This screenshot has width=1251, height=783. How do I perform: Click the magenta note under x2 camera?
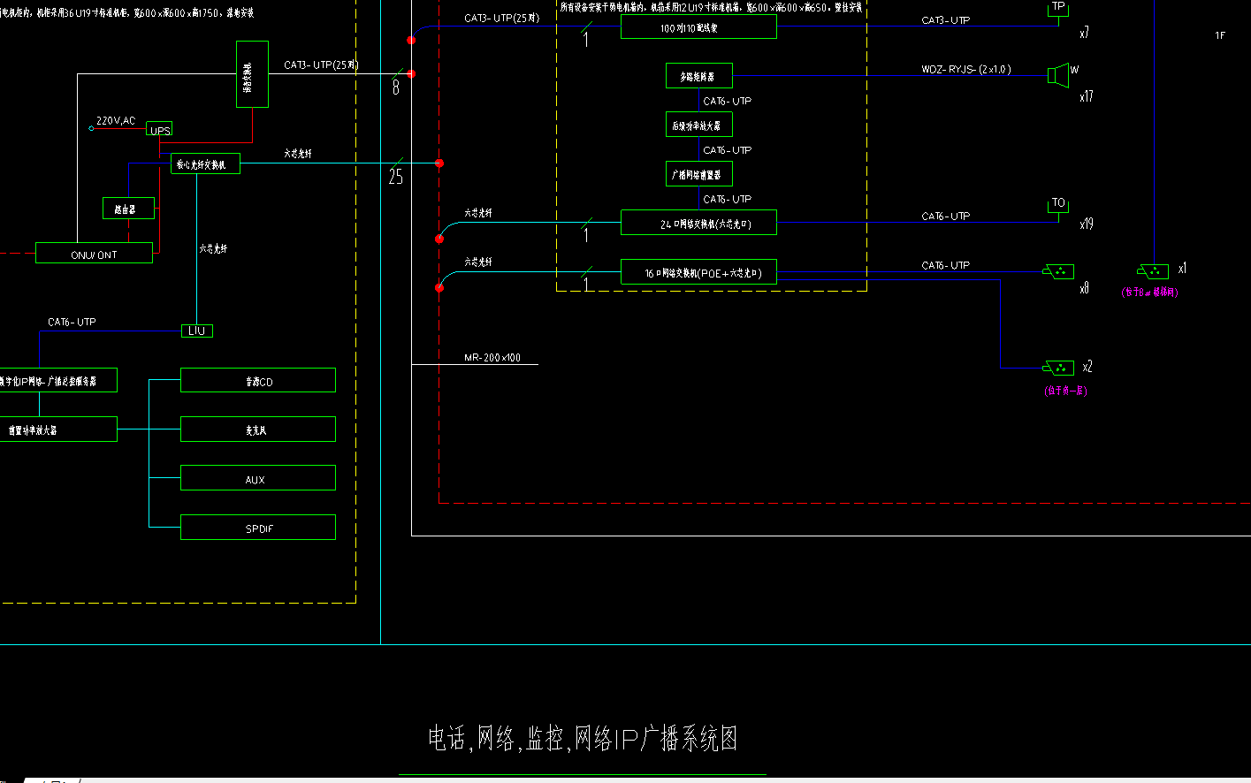(x=1065, y=391)
